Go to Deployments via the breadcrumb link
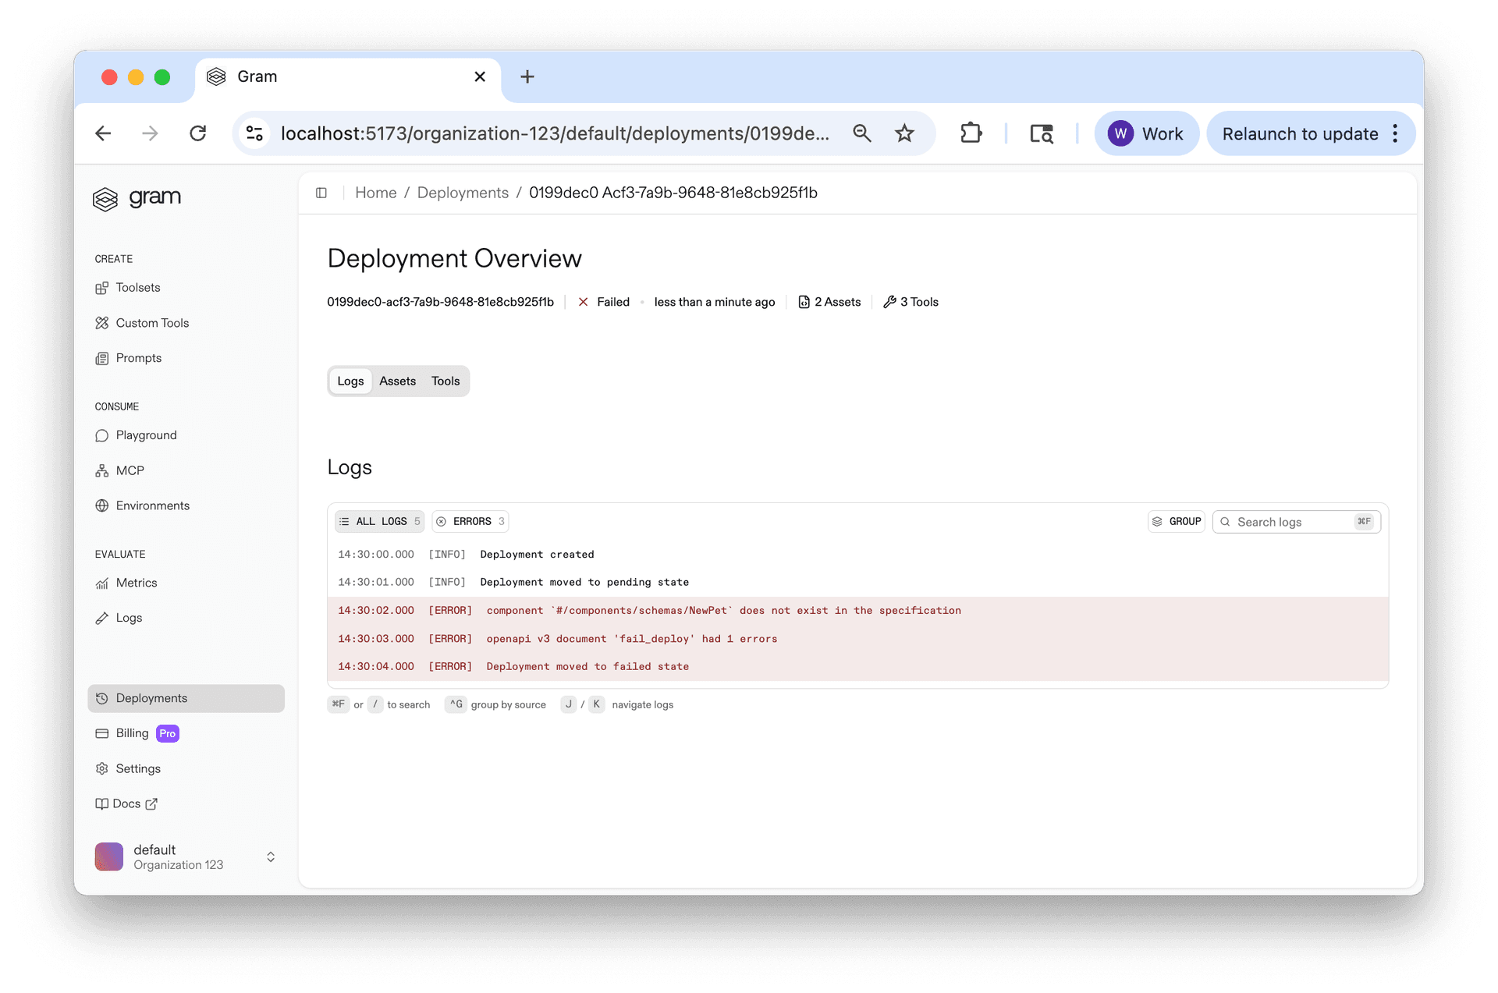This screenshot has width=1498, height=993. point(462,192)
